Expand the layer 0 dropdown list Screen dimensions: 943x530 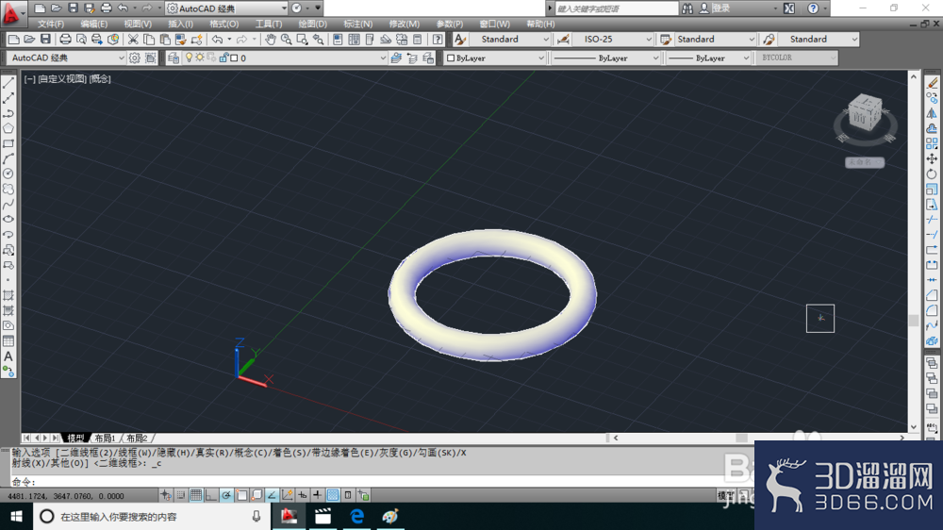coord(383,58)
